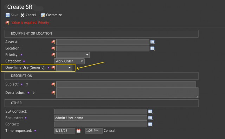Click the Customize link
The image size is (225, 139).
tap(54, 15)
